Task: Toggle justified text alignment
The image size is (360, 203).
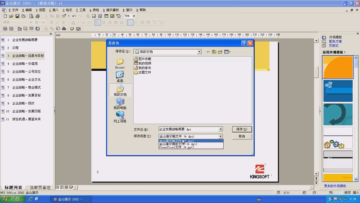Action: coord(116,22)
